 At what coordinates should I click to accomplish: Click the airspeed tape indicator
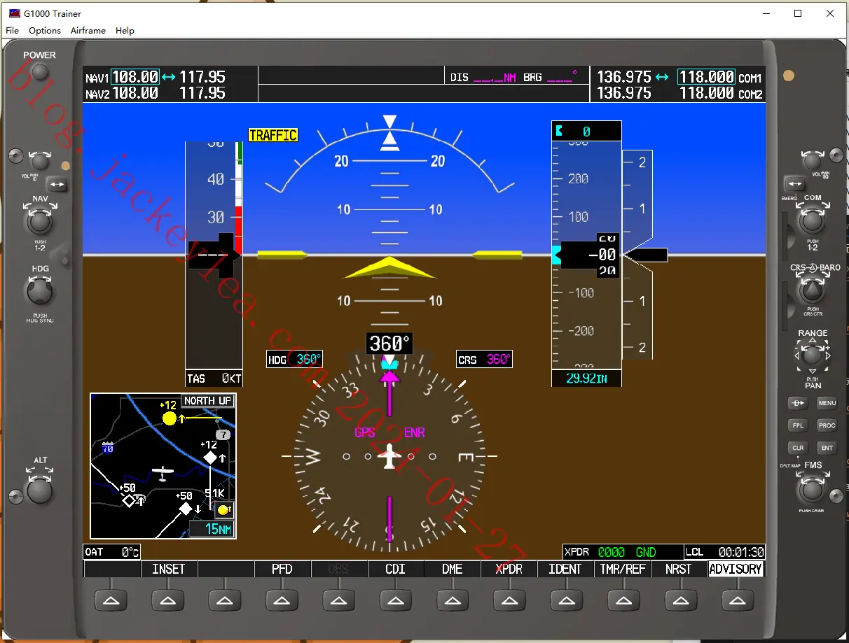click(214, 255)
